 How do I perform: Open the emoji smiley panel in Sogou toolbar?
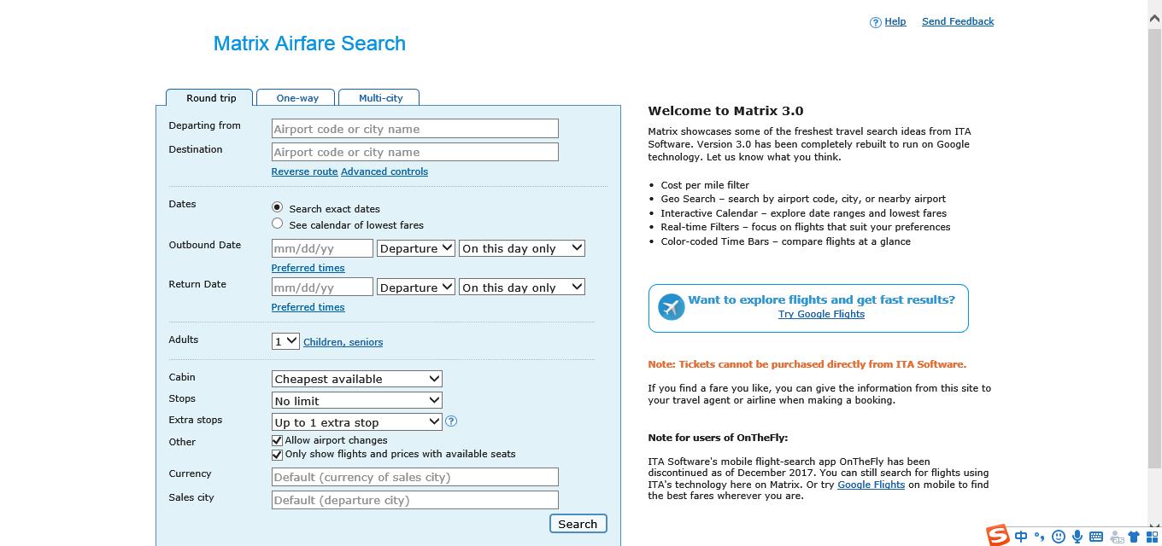1059,537
